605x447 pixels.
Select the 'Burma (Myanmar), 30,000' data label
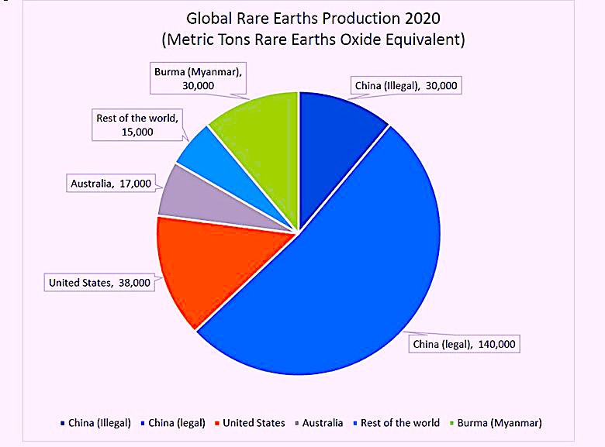tap(198, 78)
